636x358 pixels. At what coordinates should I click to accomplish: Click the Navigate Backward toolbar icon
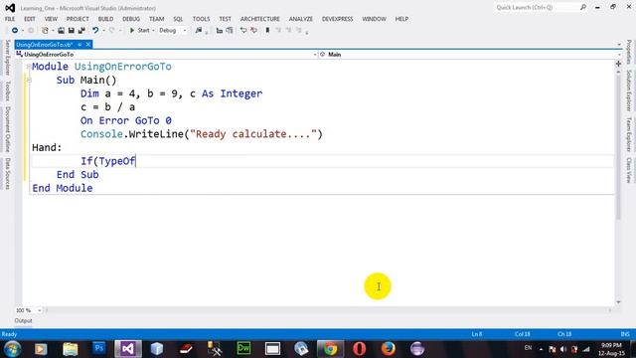coord(15,31)
